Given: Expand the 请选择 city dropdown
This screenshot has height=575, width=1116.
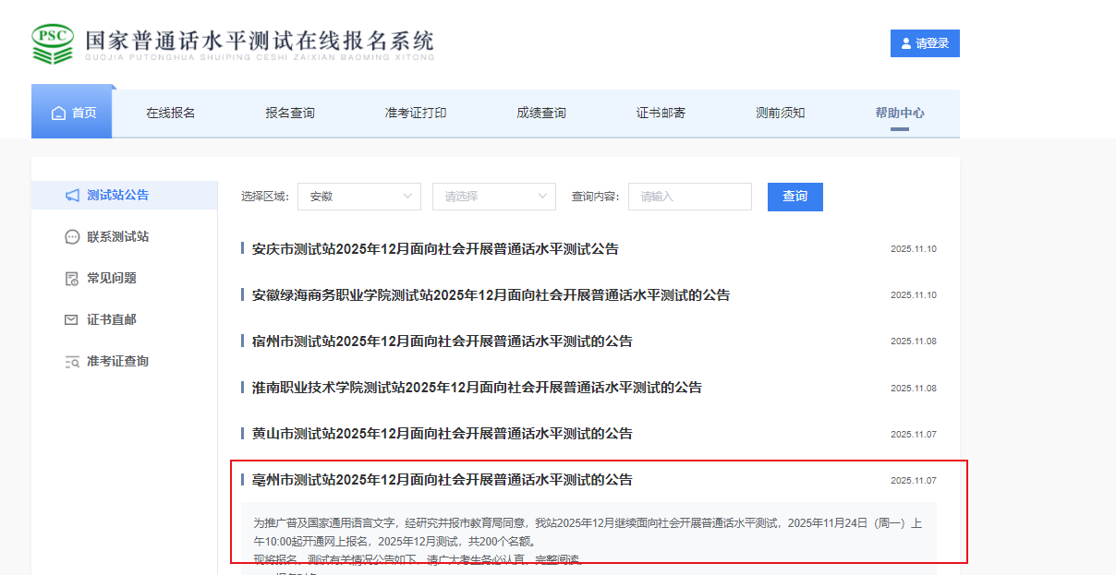Looking at the screenshot, I should (x=493, y=197).
